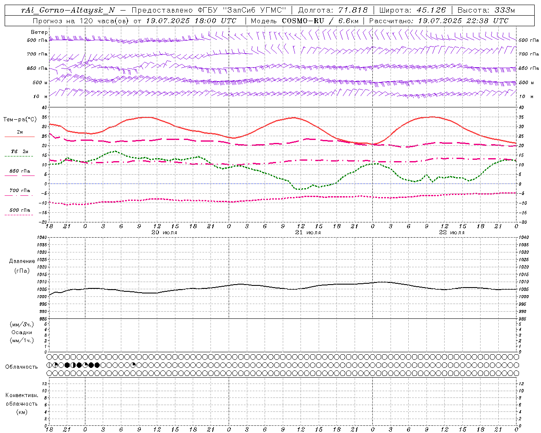
Task: Click the (мм/3ч.) precipitation unit label
Action: tap(22, 324)
